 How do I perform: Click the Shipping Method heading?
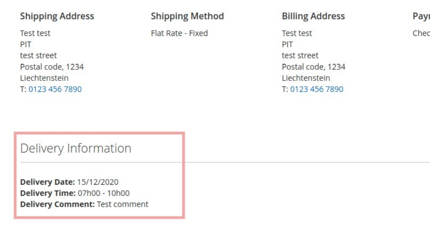tap(187, 16)
